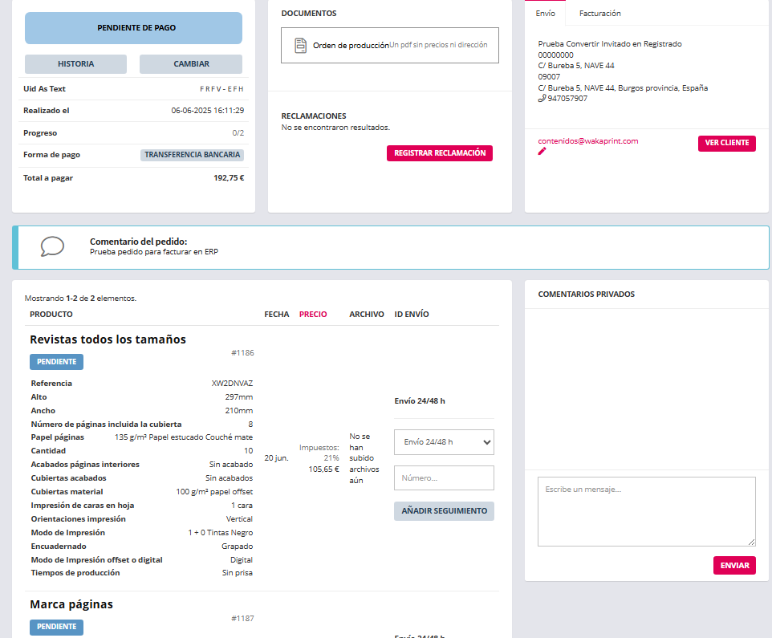Click the pencil edit icon under the email

tap(542, 151)
